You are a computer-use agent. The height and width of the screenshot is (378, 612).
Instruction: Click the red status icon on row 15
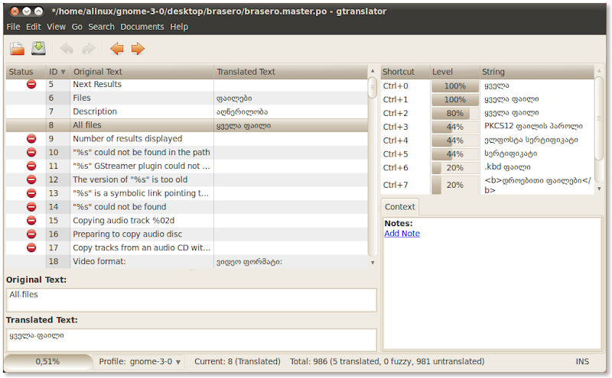click(x=31, y=221)
